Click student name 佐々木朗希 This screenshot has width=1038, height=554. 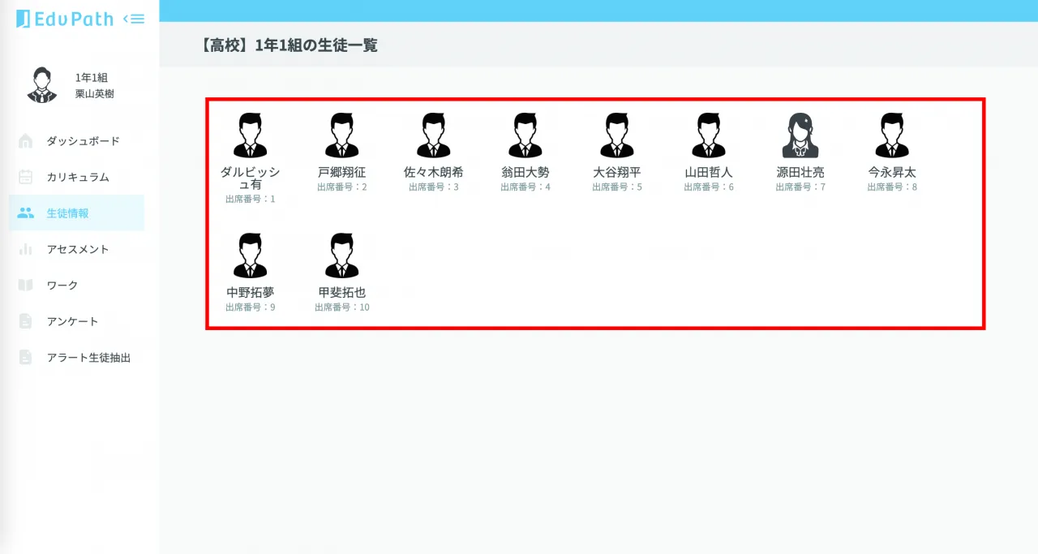(434, 173)
